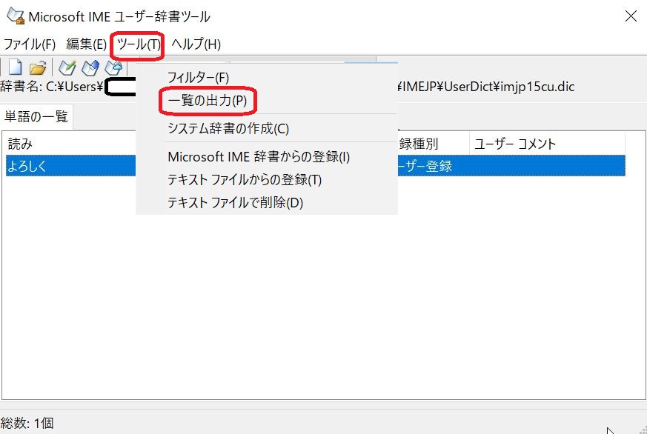
Task: Click the 総数: 1個 status bar text
Action: click(27, 423)
